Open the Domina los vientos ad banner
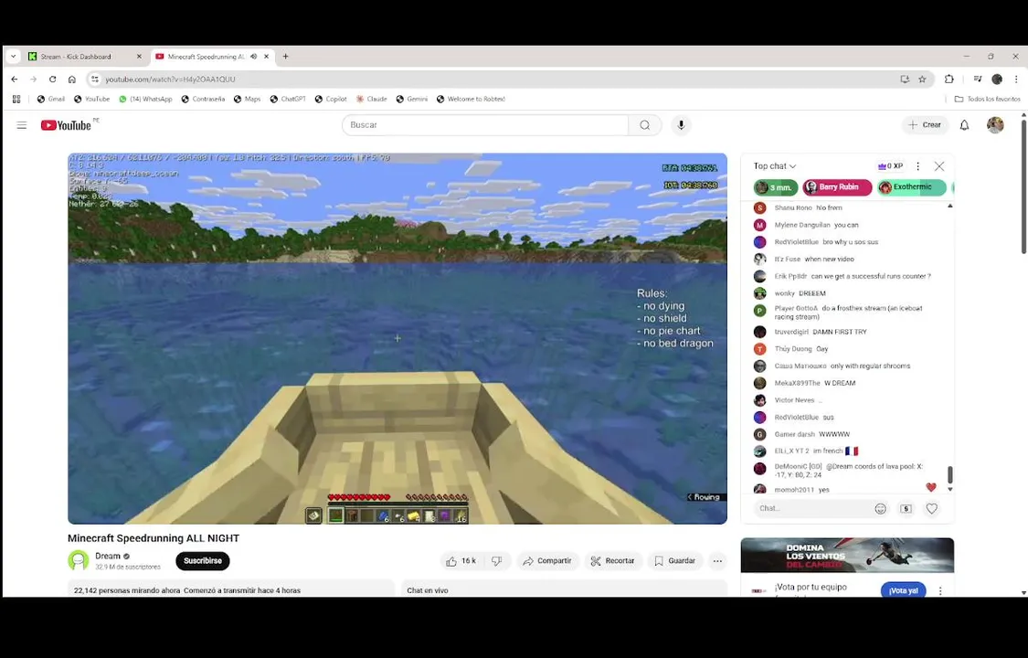1028x658 pixels. coord(847,555)
